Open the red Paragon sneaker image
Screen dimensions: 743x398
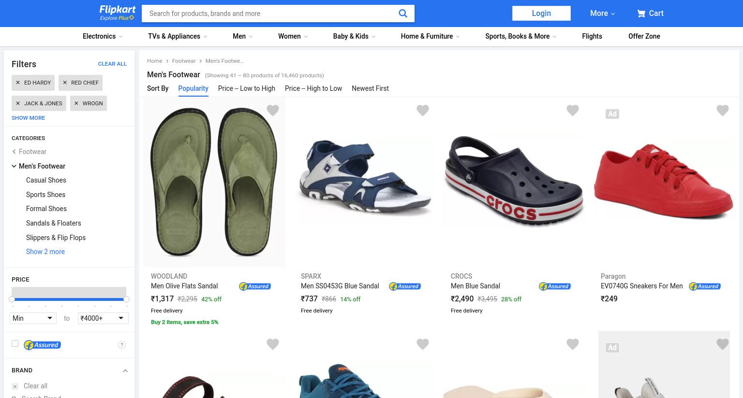click(664, 181)
